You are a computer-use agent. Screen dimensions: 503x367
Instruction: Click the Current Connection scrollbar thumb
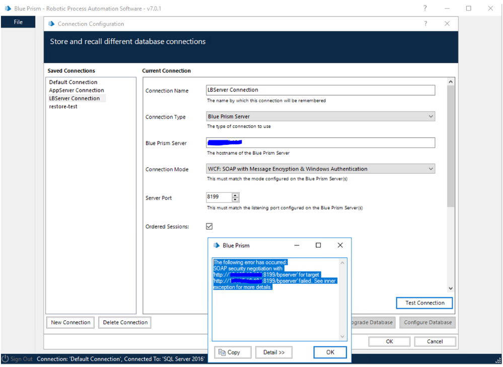[451, 146]
